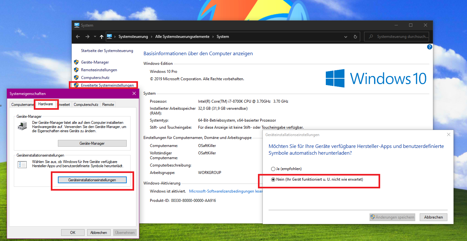Go forward in System window navigation
The image size is (467, 241).
[x=87, y=37]
